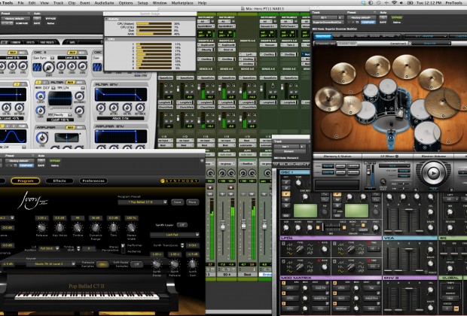Collapse the CPU section in System Usage
The image size is (467, 316).
(x=106, y=39)
